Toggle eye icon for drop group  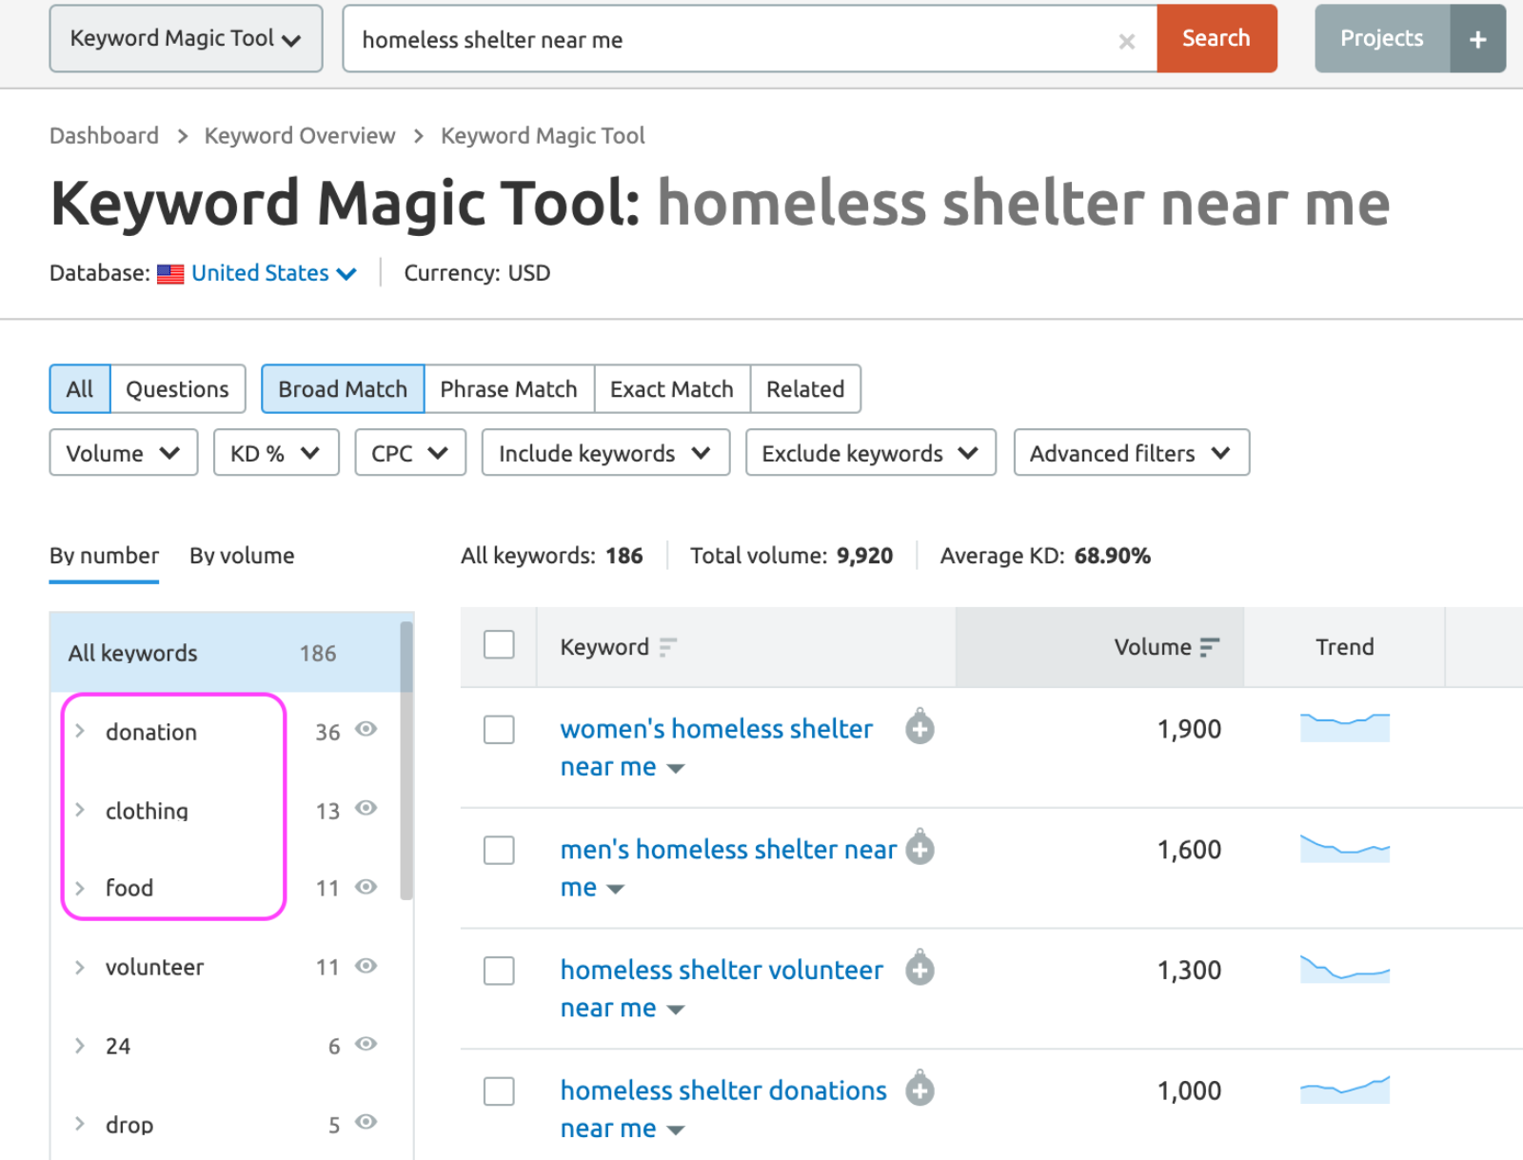[x=366, y=1122]
